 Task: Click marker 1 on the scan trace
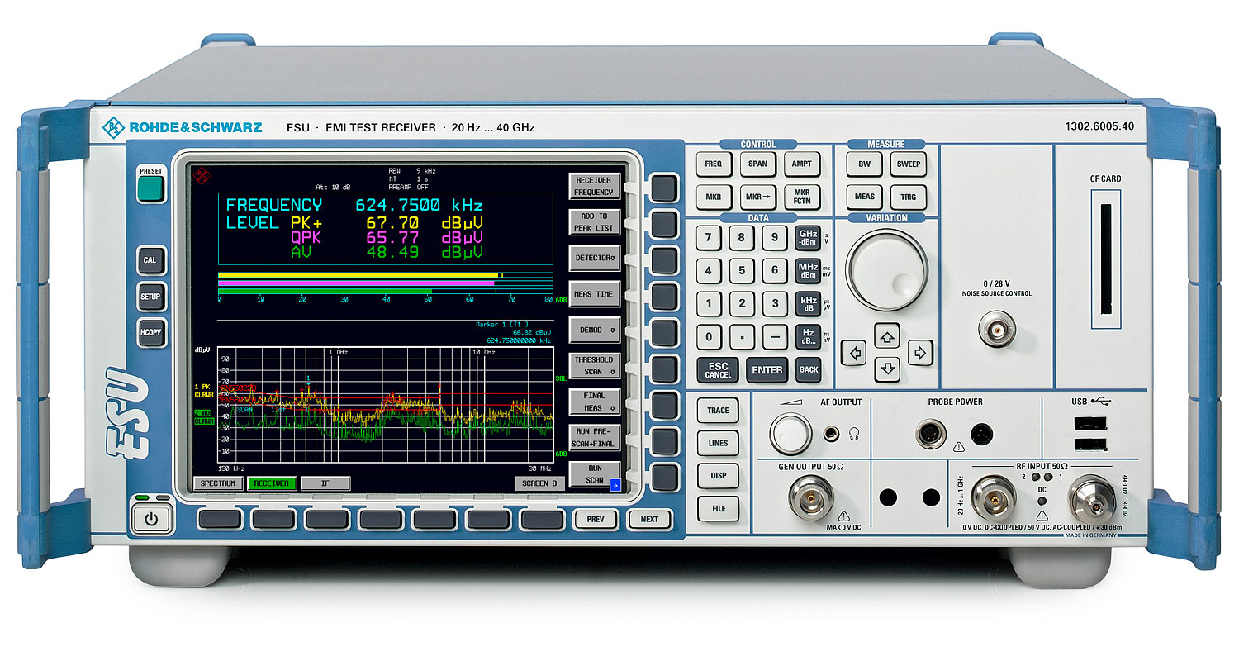[308, 382]
